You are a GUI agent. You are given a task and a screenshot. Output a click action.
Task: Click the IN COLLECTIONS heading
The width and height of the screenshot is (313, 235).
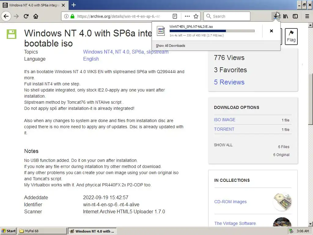coord(232,180)
